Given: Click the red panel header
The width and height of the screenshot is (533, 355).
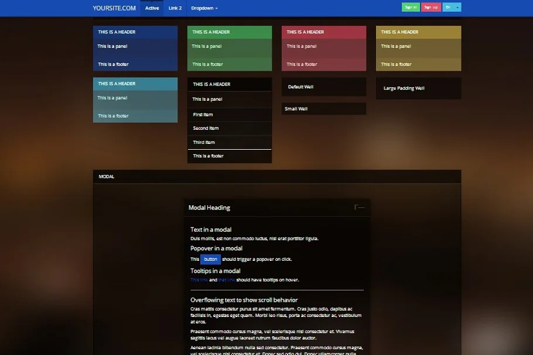Looking at the screenshot, I should pos(323,32).
